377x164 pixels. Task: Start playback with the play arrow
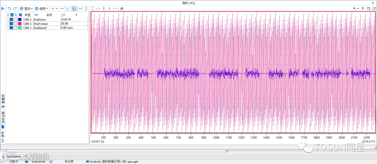[x=3, y=8]
